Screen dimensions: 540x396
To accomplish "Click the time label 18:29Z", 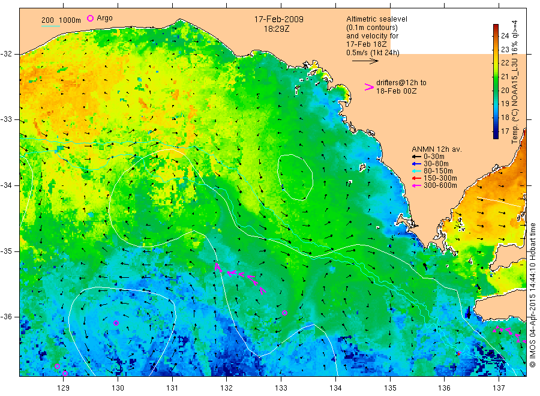I will click(x=277, y=29).
